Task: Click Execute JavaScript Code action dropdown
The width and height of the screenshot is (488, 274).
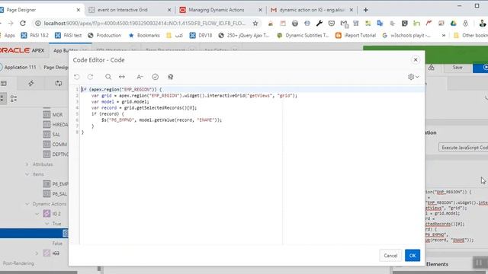Action: pyautogui.click(x=463, y=147)
